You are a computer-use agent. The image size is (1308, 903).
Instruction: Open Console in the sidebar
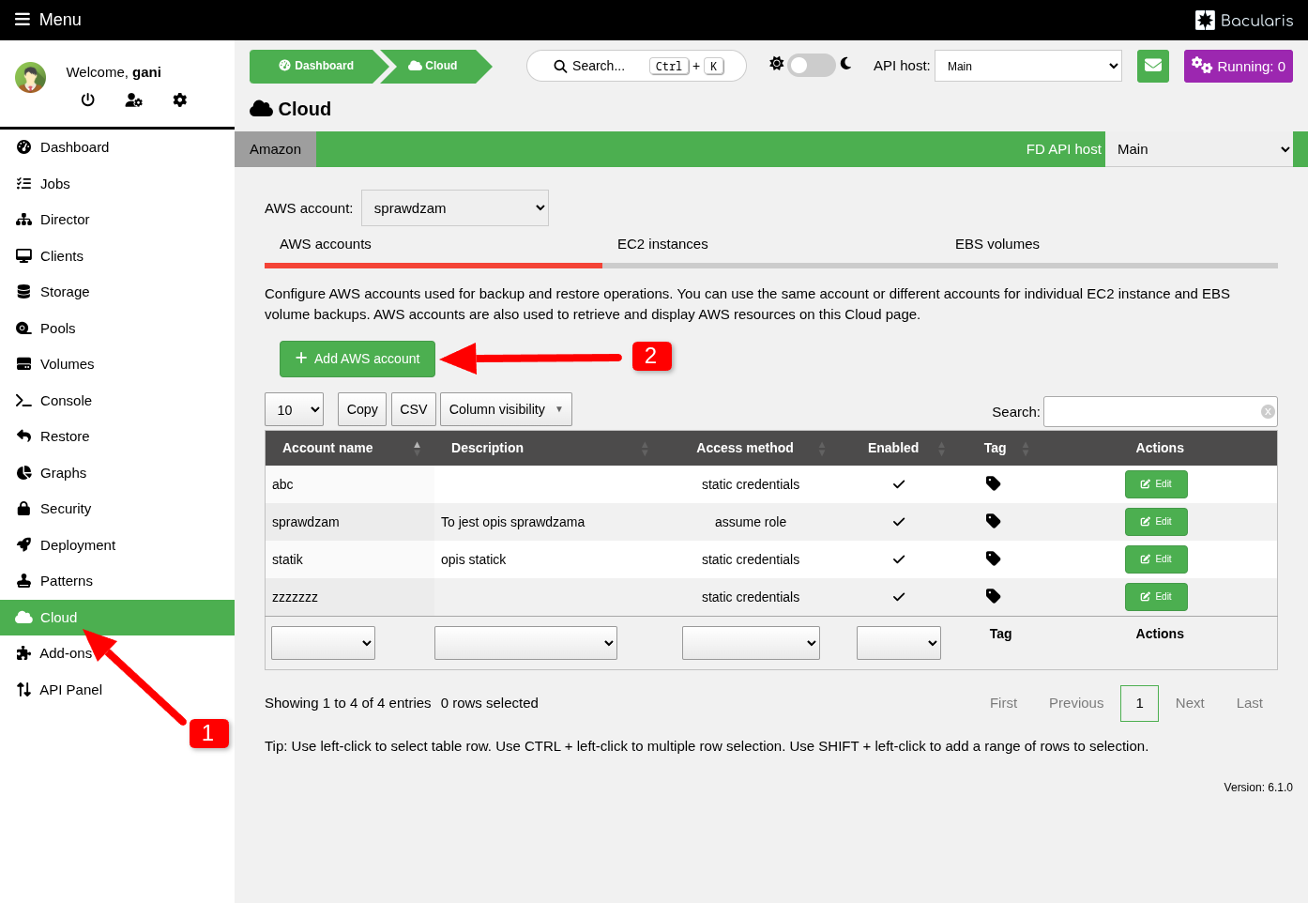pyautogui.click(x=117, y=401)
